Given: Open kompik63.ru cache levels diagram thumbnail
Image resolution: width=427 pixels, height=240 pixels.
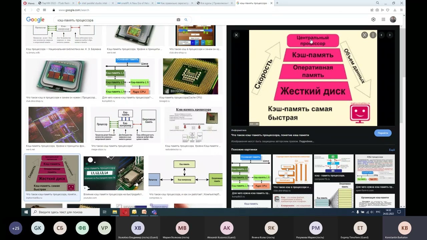Looking at the screenshot, I should click(x=128, y=77).
